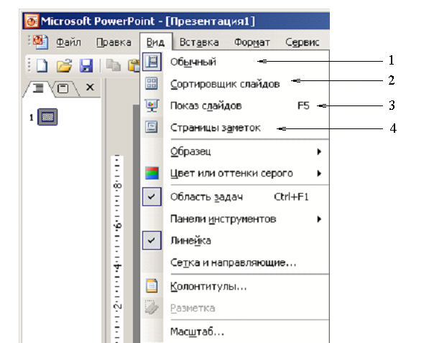
Task: Click the vertical ruler at mark 8
Action: pos(117,185)
